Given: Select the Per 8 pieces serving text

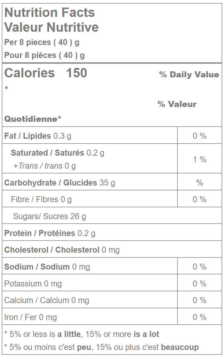Looking at the screenshot, I should [x=42, y=42].
